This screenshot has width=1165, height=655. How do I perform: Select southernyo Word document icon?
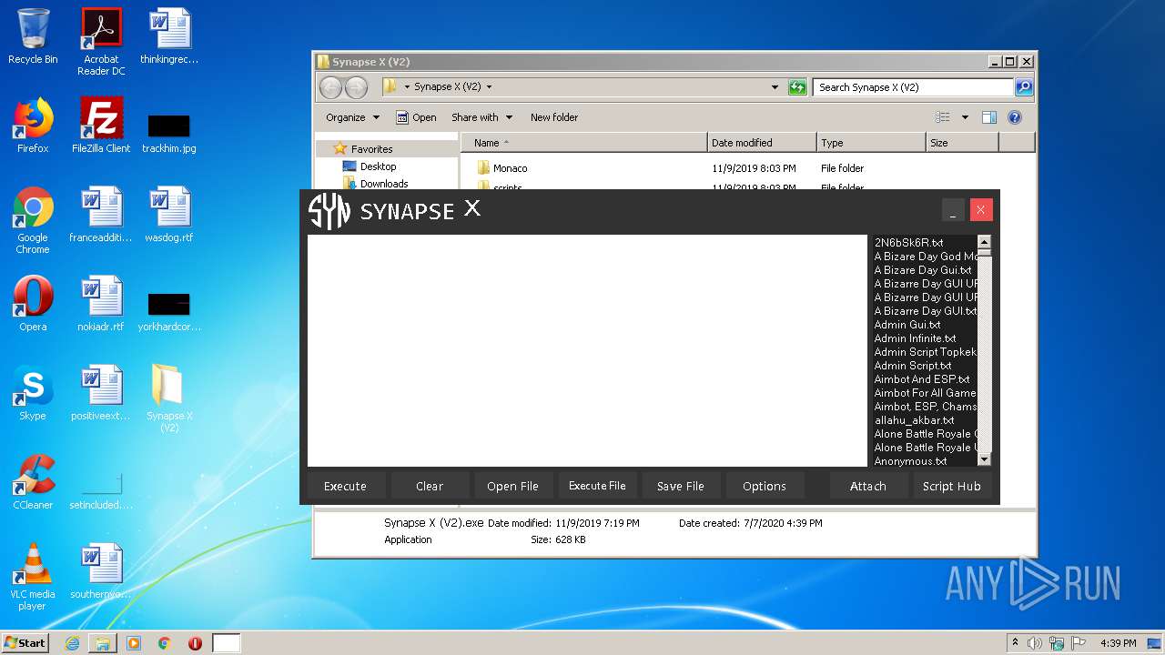click(x=101, y=571)
